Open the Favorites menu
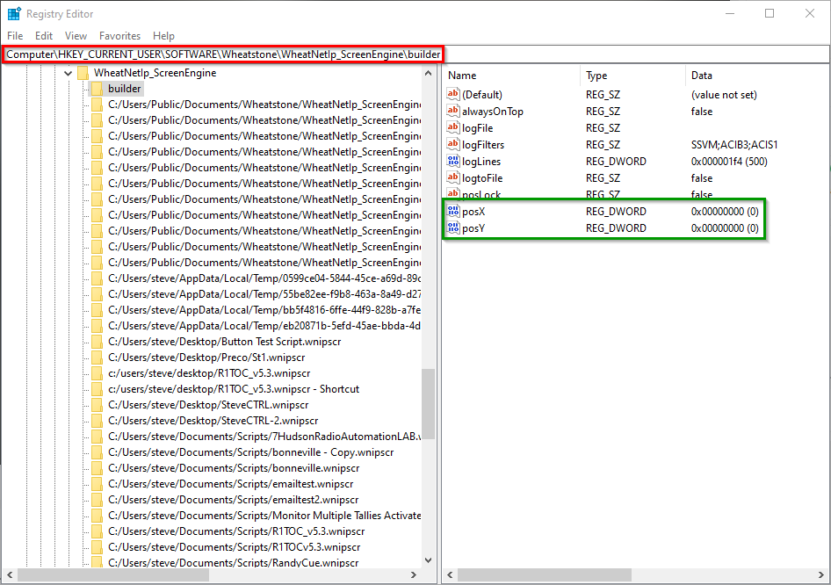 pos(119,36)
